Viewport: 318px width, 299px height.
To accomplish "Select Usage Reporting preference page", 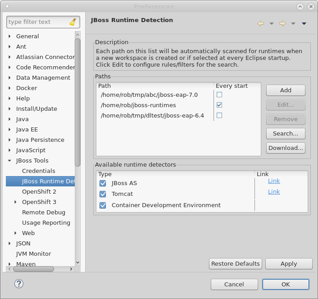I will coord(46,223).
